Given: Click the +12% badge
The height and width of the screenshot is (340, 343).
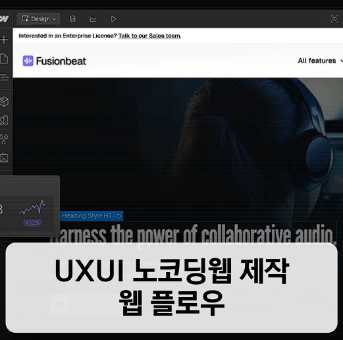Looking at the screenshot, I should point(33,223).
